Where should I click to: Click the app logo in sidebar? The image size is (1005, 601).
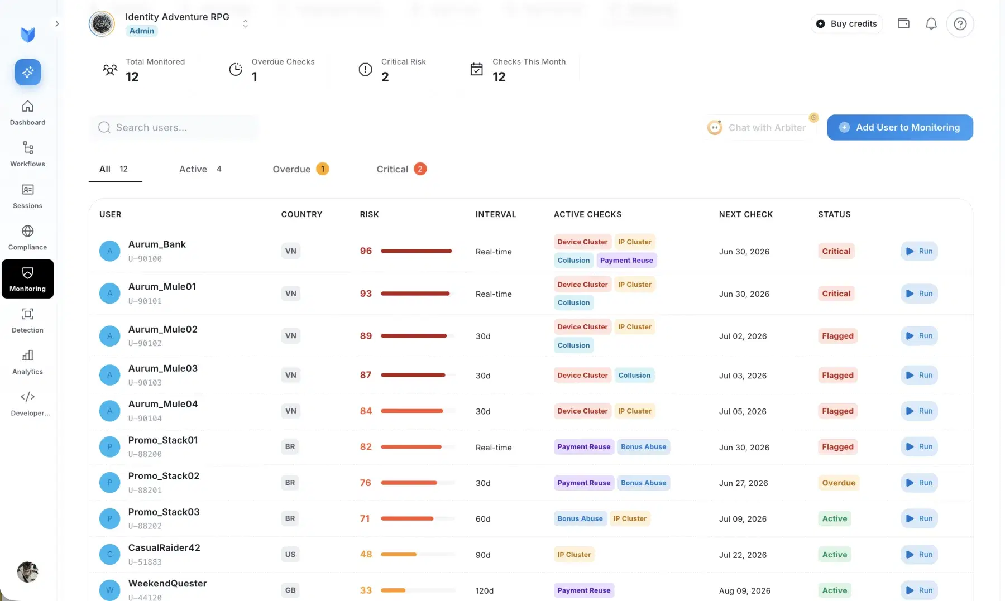pos(28,35)
